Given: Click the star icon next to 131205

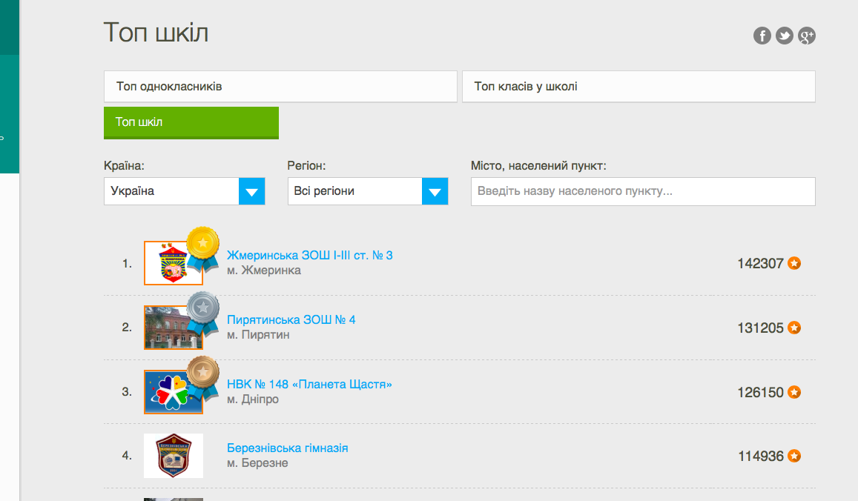Looking at the screenshot, I should point(794,328).
